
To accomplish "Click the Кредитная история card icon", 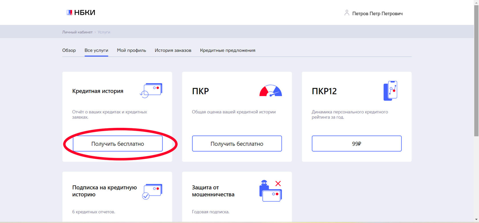I will point(151,90).
